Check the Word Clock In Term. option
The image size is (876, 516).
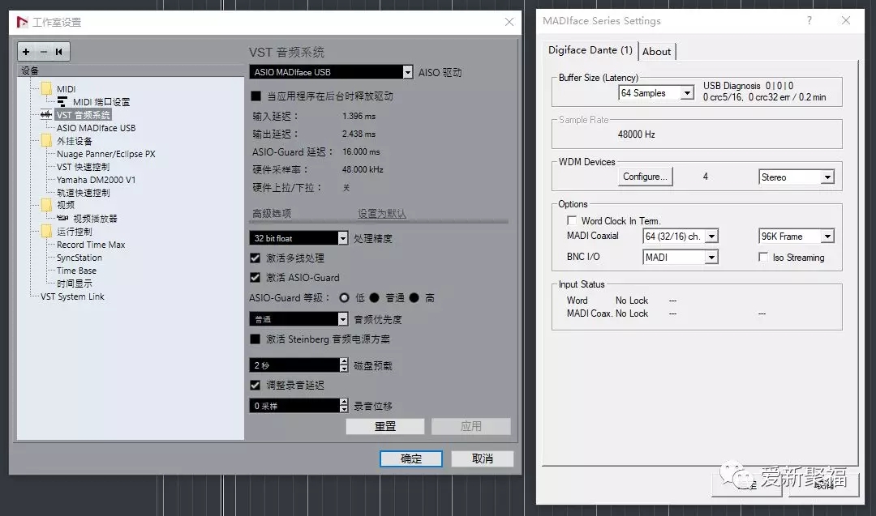tap(572, 220)
